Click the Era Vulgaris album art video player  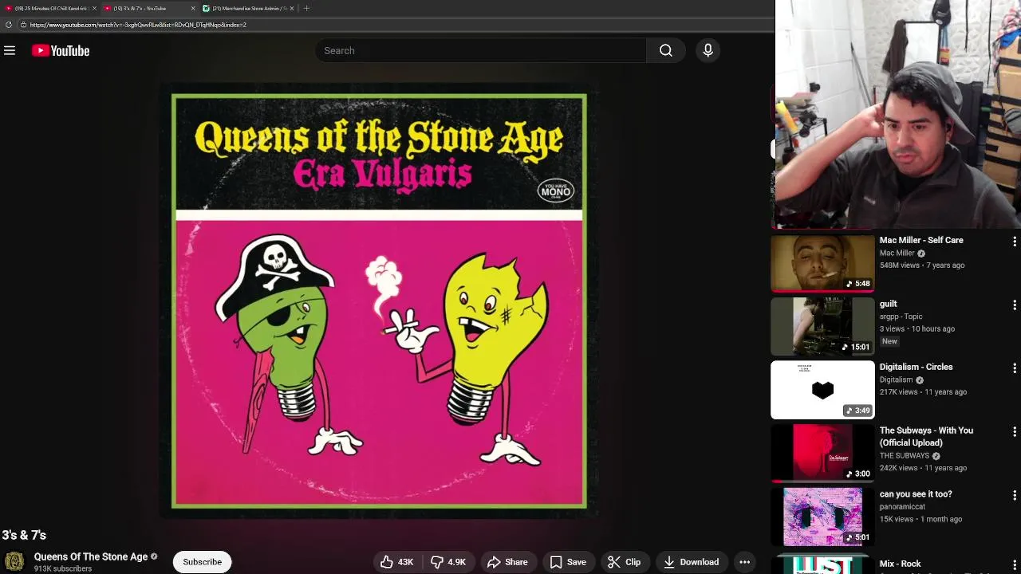pos(379,301)
